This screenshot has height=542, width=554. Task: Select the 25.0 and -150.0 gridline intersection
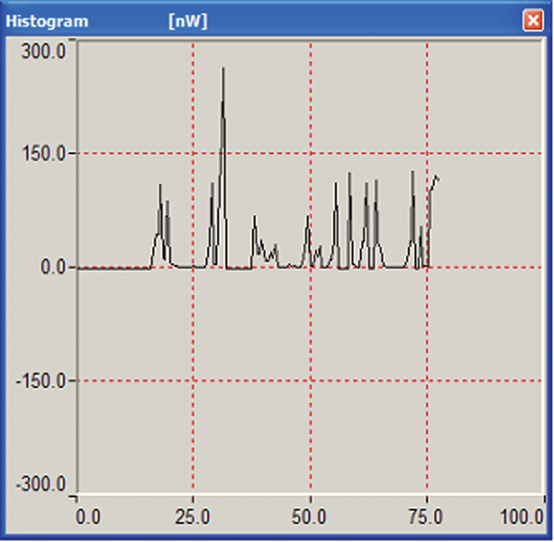193,380
